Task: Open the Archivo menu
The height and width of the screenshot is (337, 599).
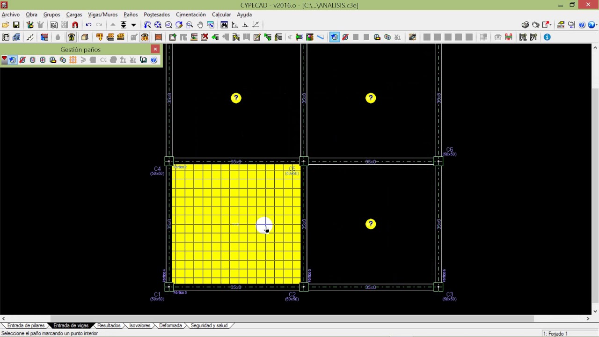Action: (x=10, y=15)
